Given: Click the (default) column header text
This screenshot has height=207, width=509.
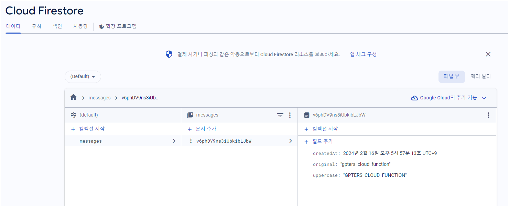Looking at the screenshot, I should (89, 115).
